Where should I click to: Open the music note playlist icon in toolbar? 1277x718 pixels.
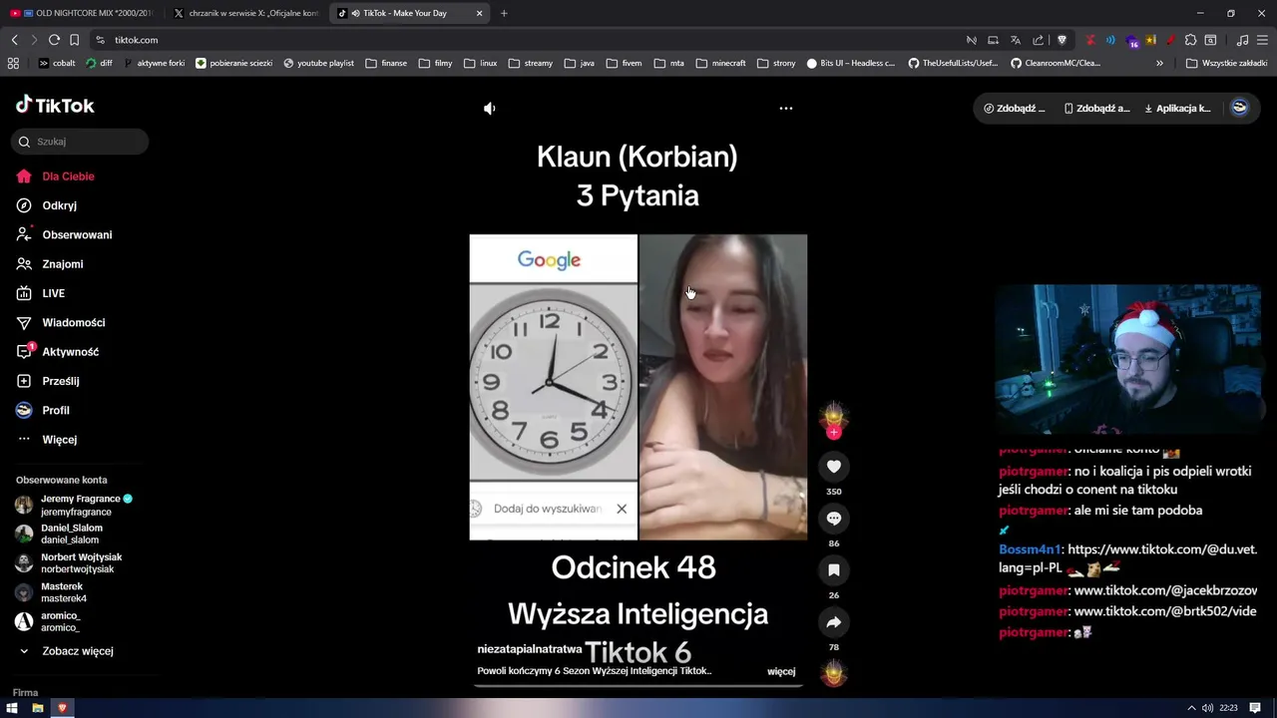coord(1242,40)
